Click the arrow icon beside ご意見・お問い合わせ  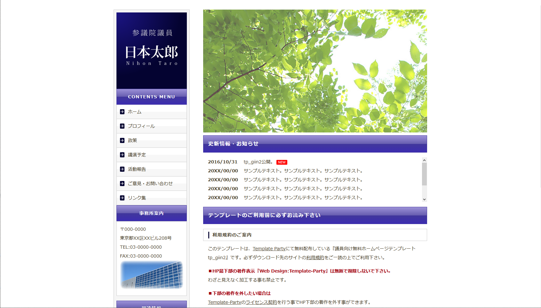[122, 184]
